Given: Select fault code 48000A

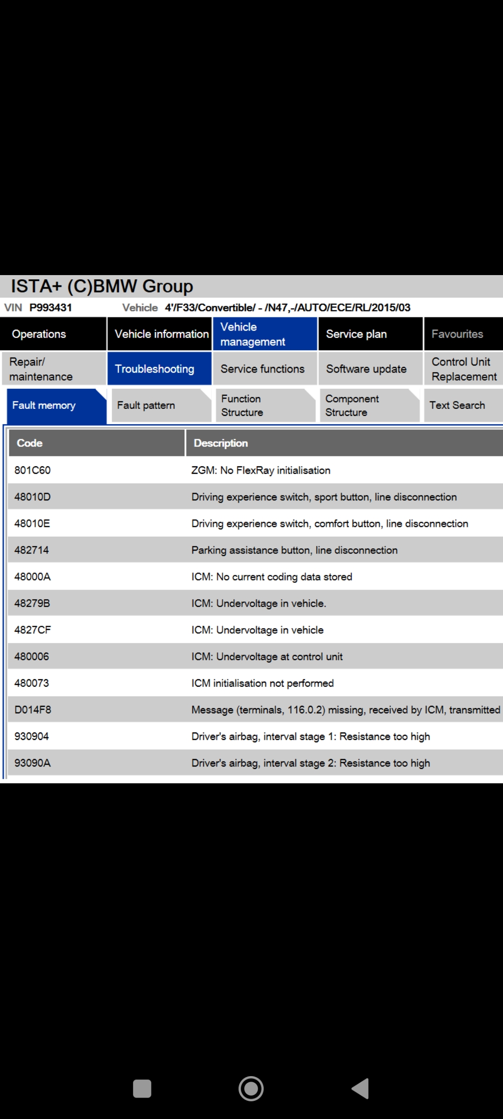Looking at the screenshot, I should pyautogui.click(x=32, y=576).
